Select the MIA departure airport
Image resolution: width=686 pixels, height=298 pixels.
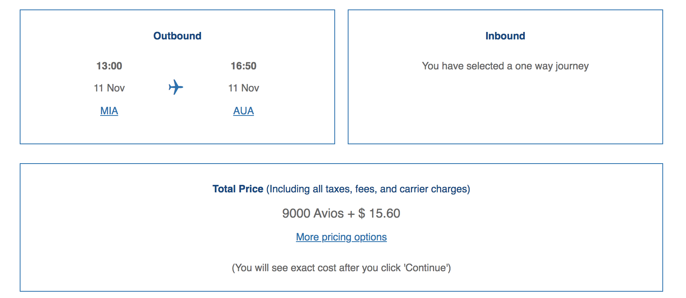108,111
